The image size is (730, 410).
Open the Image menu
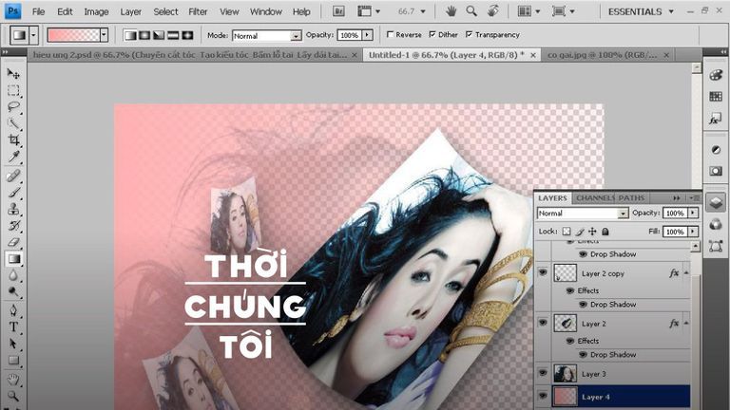click(x=96, y=11)
